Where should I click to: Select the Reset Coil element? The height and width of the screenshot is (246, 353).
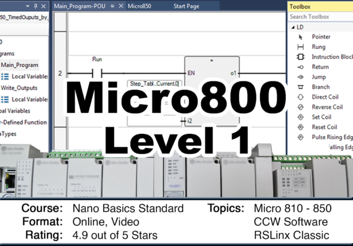coord(301,127)
